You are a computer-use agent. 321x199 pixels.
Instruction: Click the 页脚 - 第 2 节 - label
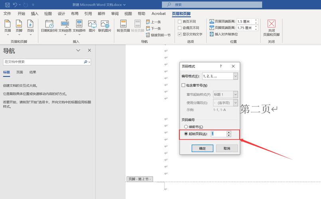tap(140, 179)
